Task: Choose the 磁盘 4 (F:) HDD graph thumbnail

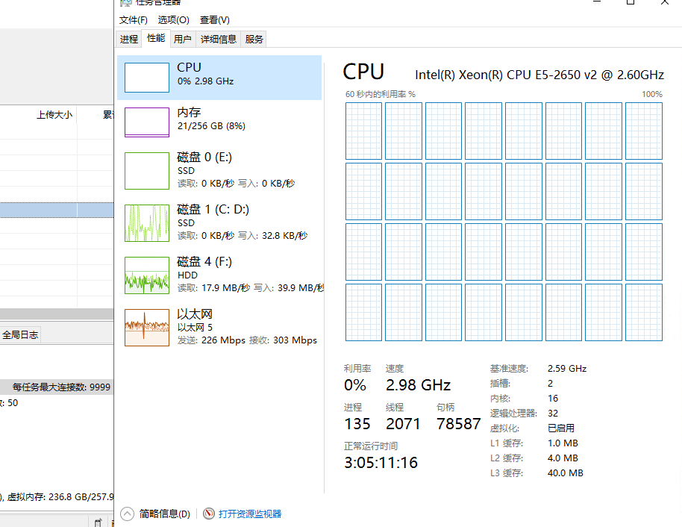Action: coord(146,275)
